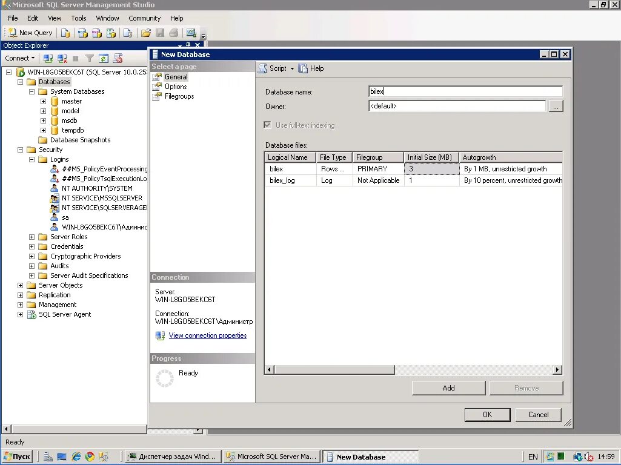Collapse the Databases folder node

[x=20, y=82]
